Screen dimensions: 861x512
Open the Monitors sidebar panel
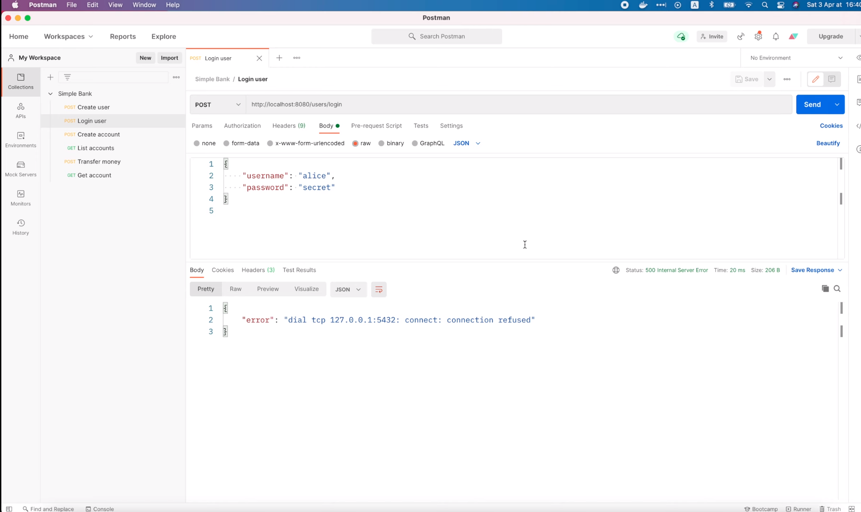(21, 198)
